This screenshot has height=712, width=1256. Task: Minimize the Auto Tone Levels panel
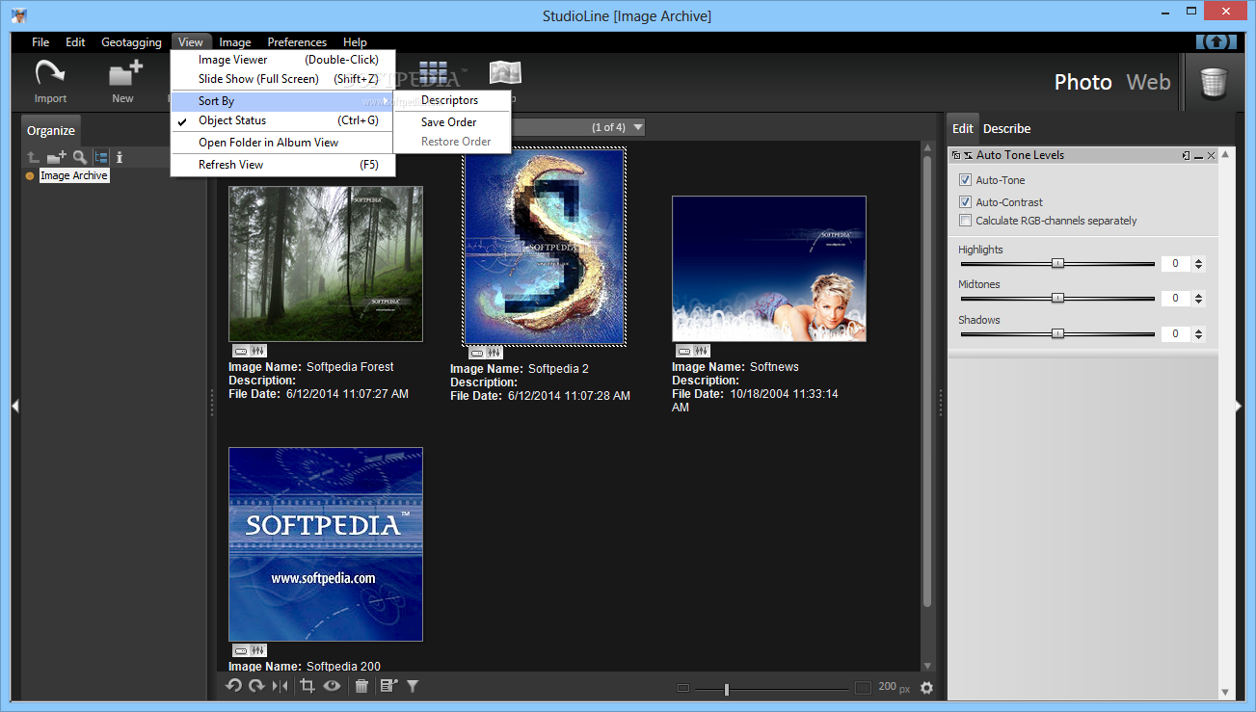coord(1199,155)
